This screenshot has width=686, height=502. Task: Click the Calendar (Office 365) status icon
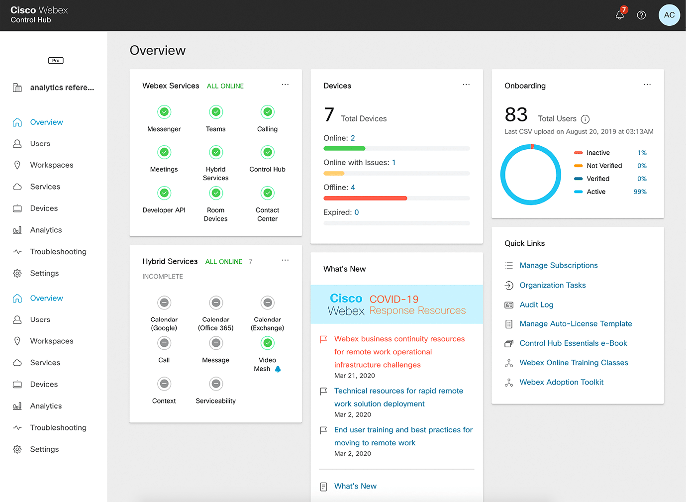pos(216,302)
